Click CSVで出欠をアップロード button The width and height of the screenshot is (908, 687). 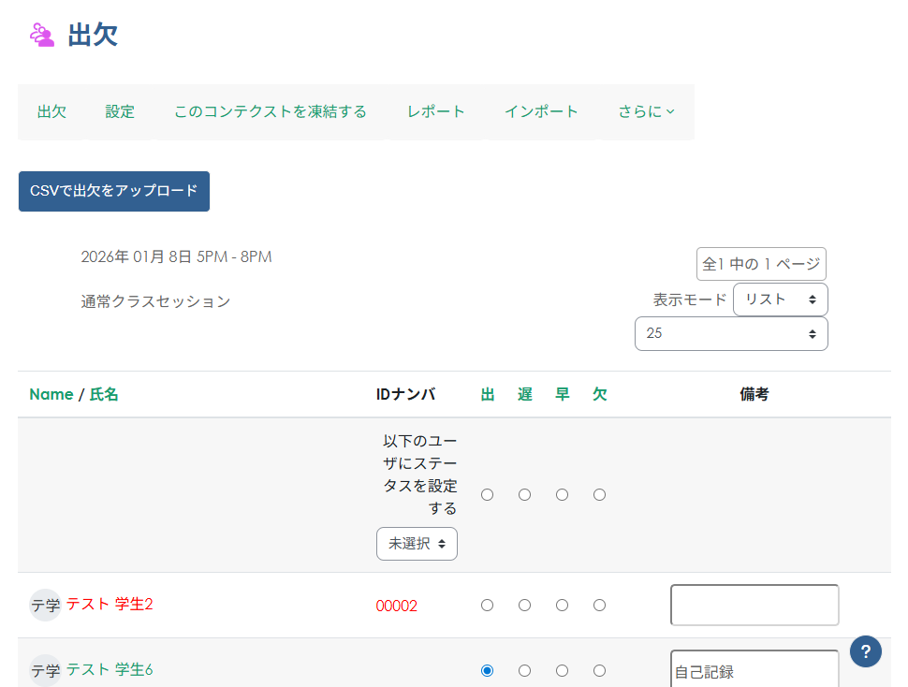coord(114,191)
